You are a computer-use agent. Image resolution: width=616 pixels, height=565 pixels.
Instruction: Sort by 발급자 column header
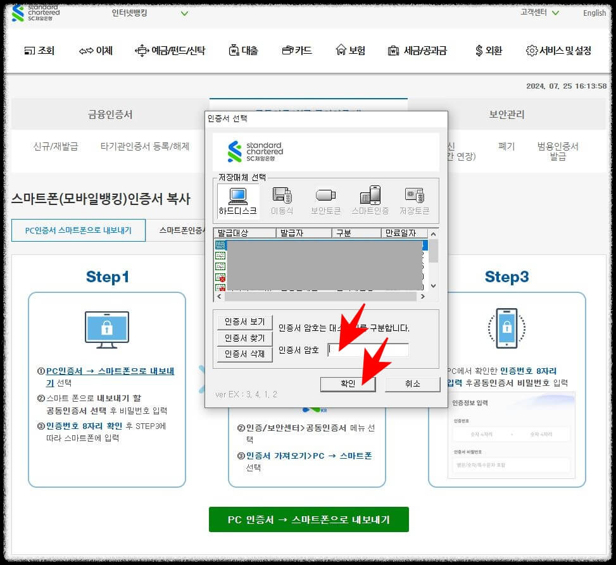point(304,233)
